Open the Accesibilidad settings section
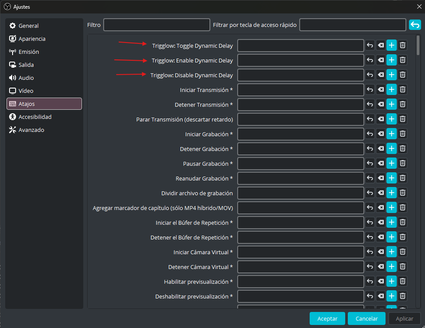Viewport: 425px width, 328px height. coord(44,117)
